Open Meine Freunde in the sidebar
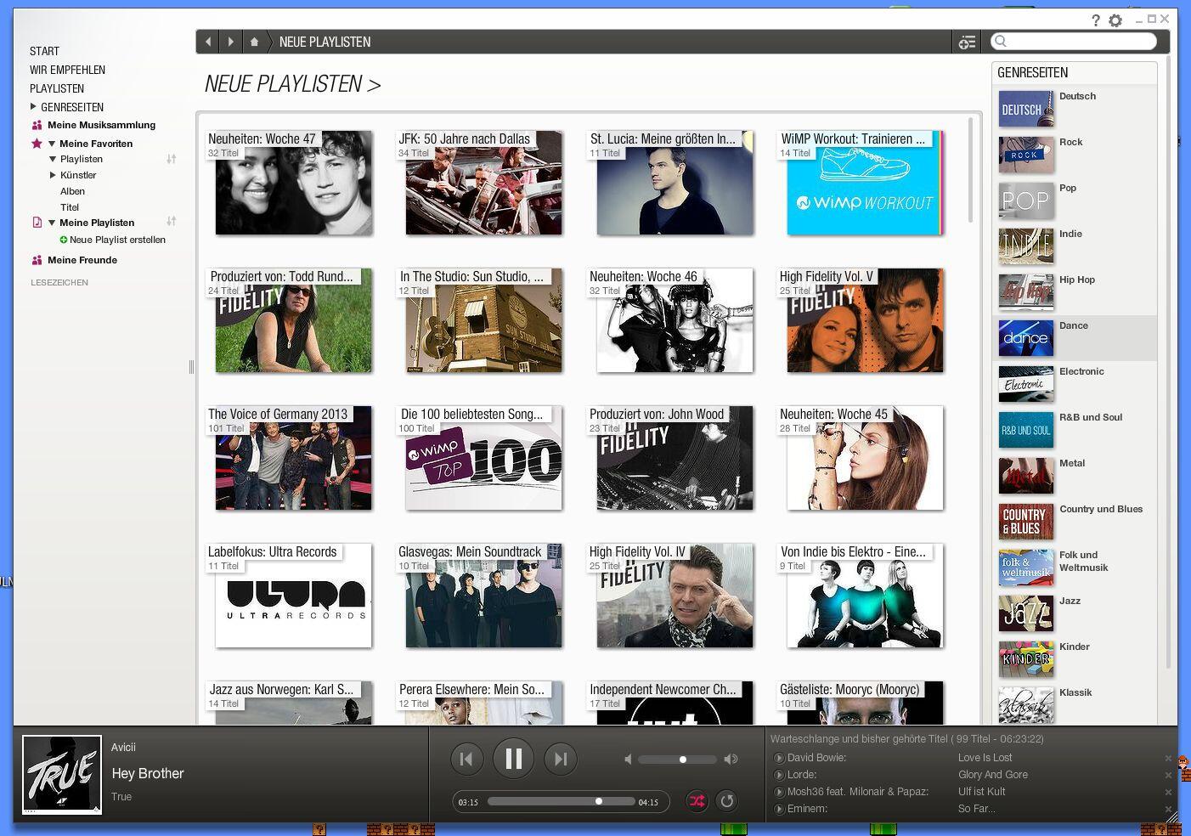Viewport: 1191px width, 836px height. tap(82, 260)
